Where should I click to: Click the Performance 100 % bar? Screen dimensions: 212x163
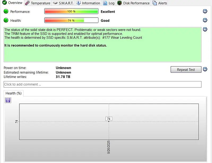pyautogui.click(x=71, y=11)
